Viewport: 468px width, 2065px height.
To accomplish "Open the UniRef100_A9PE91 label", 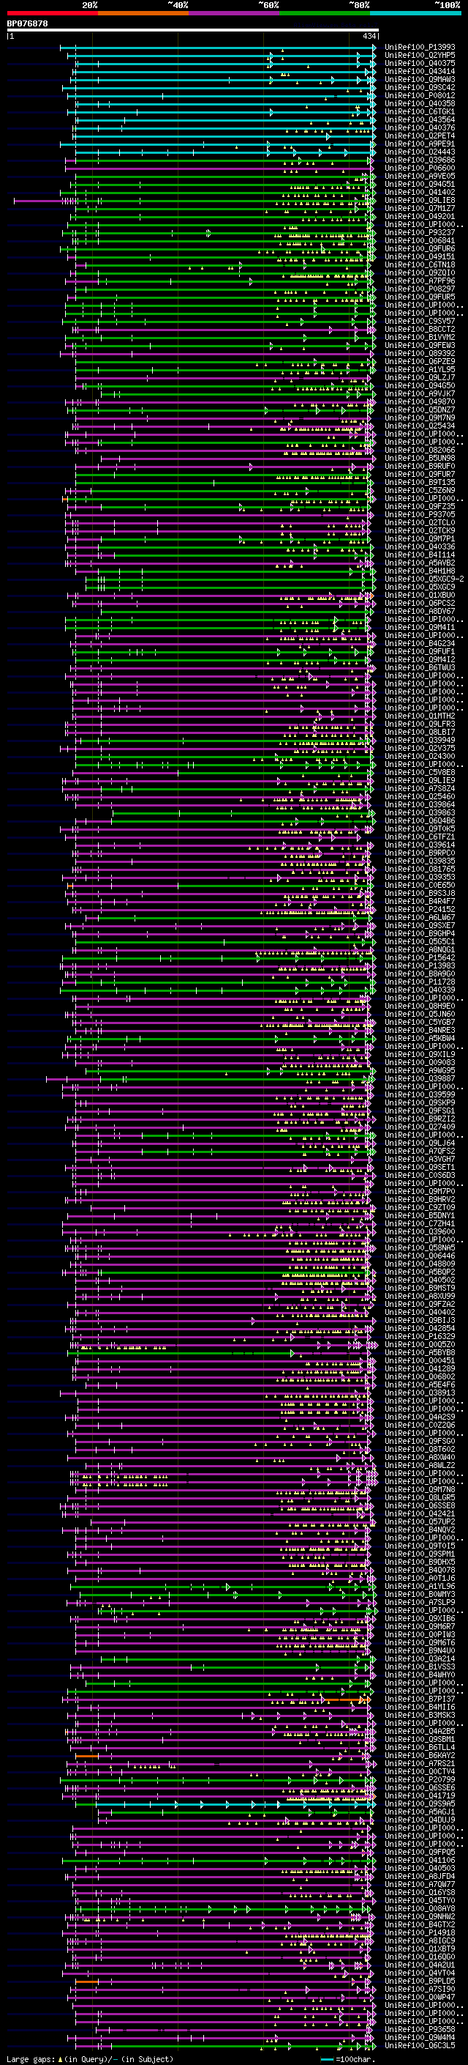I will coord(420,144).
